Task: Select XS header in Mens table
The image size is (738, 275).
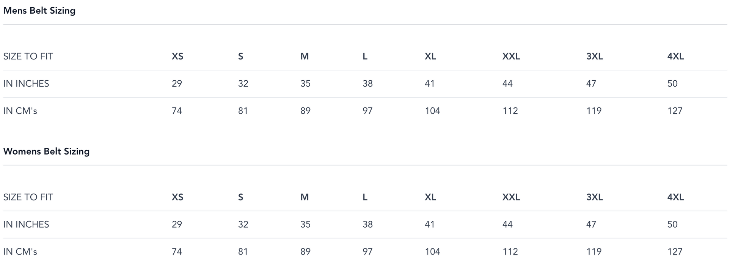Action: click(177, 56)
